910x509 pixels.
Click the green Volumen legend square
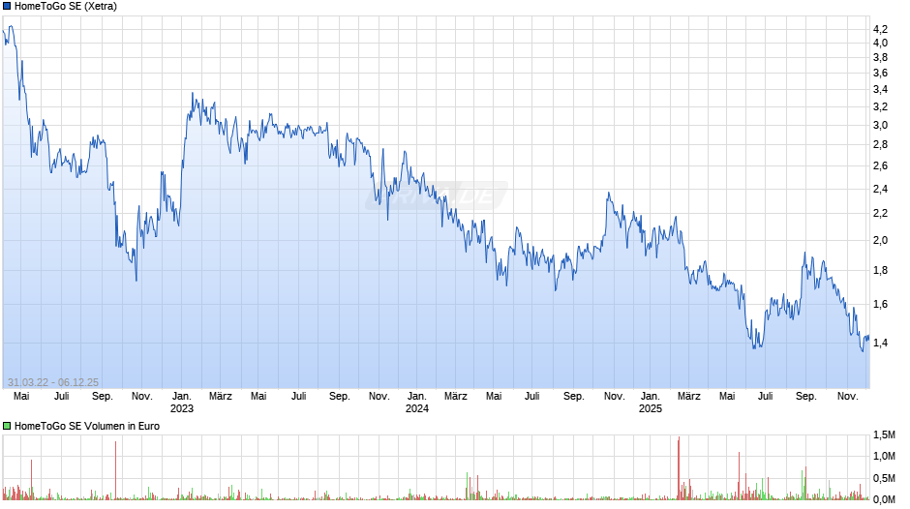pos(7,426)
